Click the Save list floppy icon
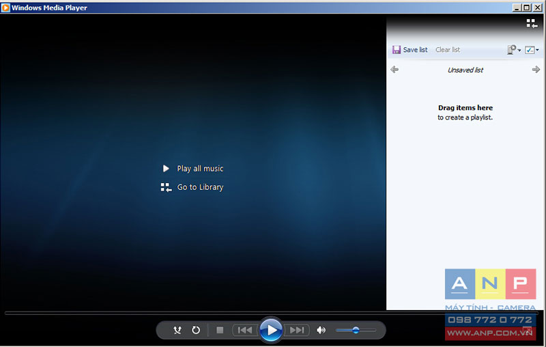The height and width of the screenshot is (347, 546). pos(397,50)
